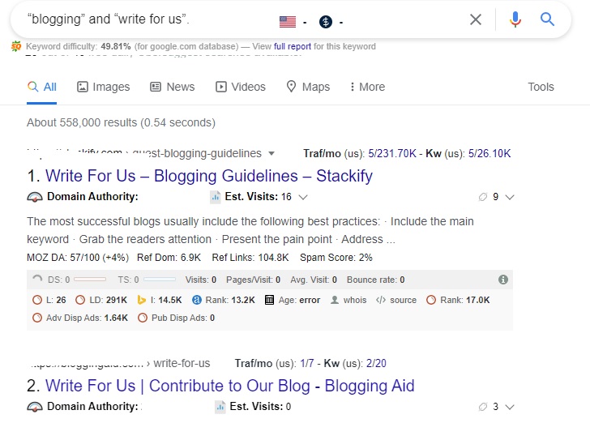Viewport: 590px width, 423px height.
Task: Click the Bing icon beside I: 14.5K
Action: point(142,300)
